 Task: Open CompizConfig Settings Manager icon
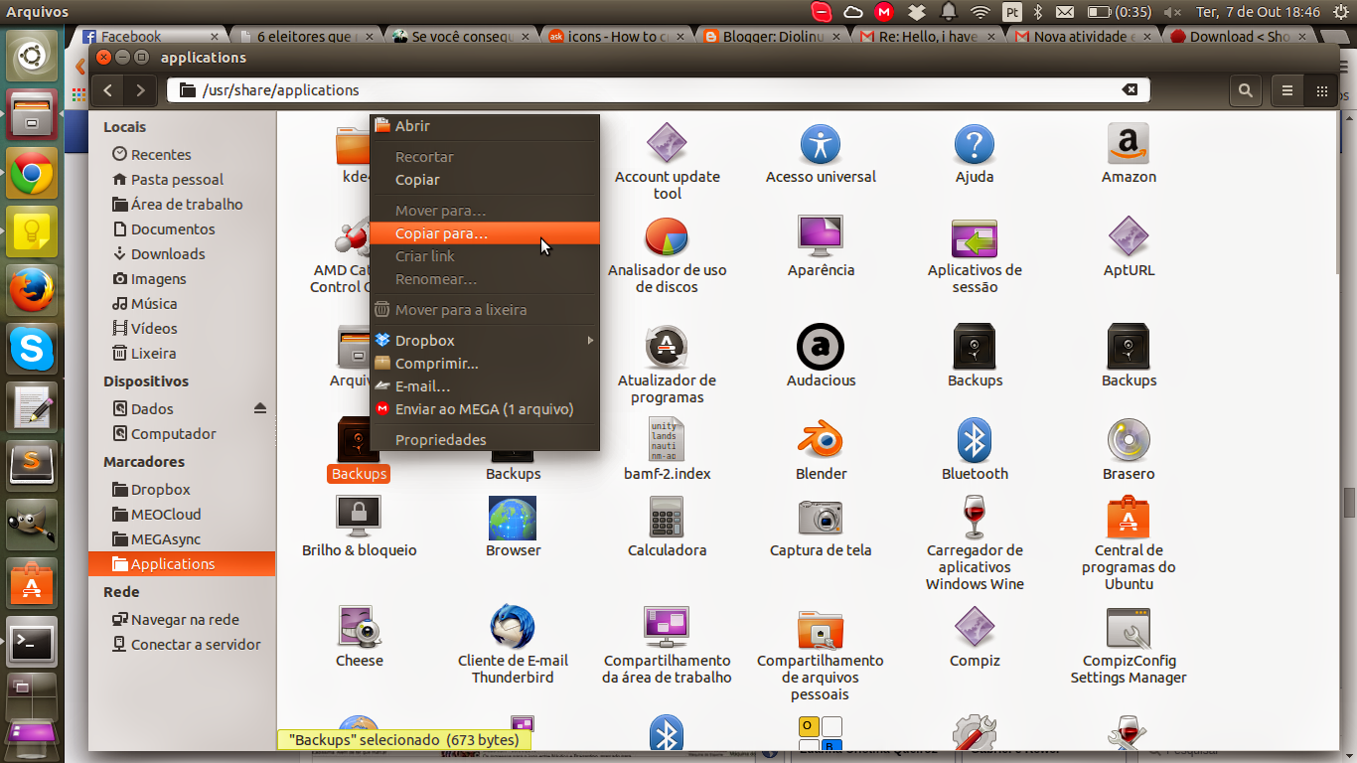1129,627
